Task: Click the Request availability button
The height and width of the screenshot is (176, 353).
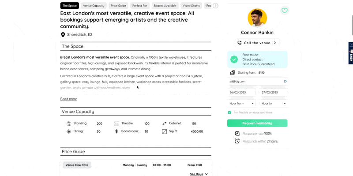Action: [257, 123]
